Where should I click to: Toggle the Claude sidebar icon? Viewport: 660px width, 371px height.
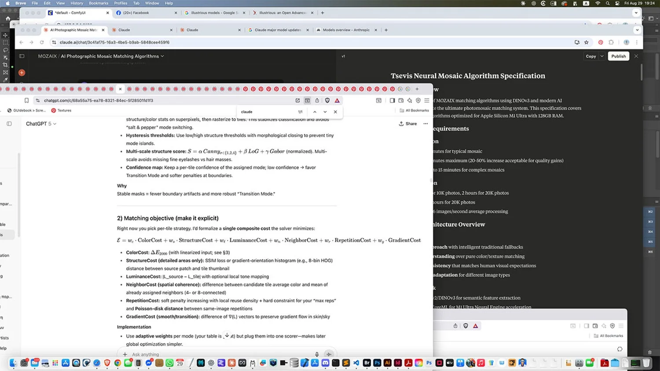point(22,56)
